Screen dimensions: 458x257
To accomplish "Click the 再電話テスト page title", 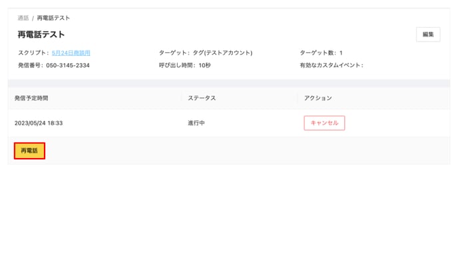I will (41, 35).
